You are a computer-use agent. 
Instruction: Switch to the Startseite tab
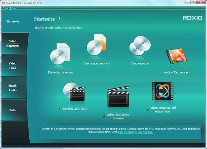(x=13, y=21)
